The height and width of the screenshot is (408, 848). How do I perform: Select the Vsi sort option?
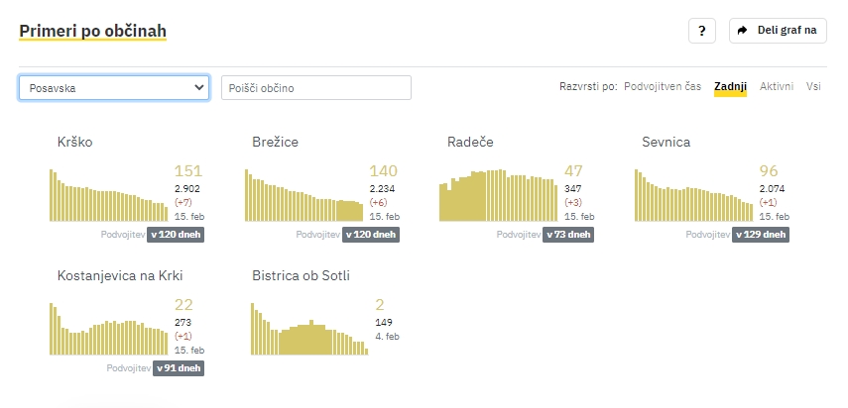click(813, 86)
